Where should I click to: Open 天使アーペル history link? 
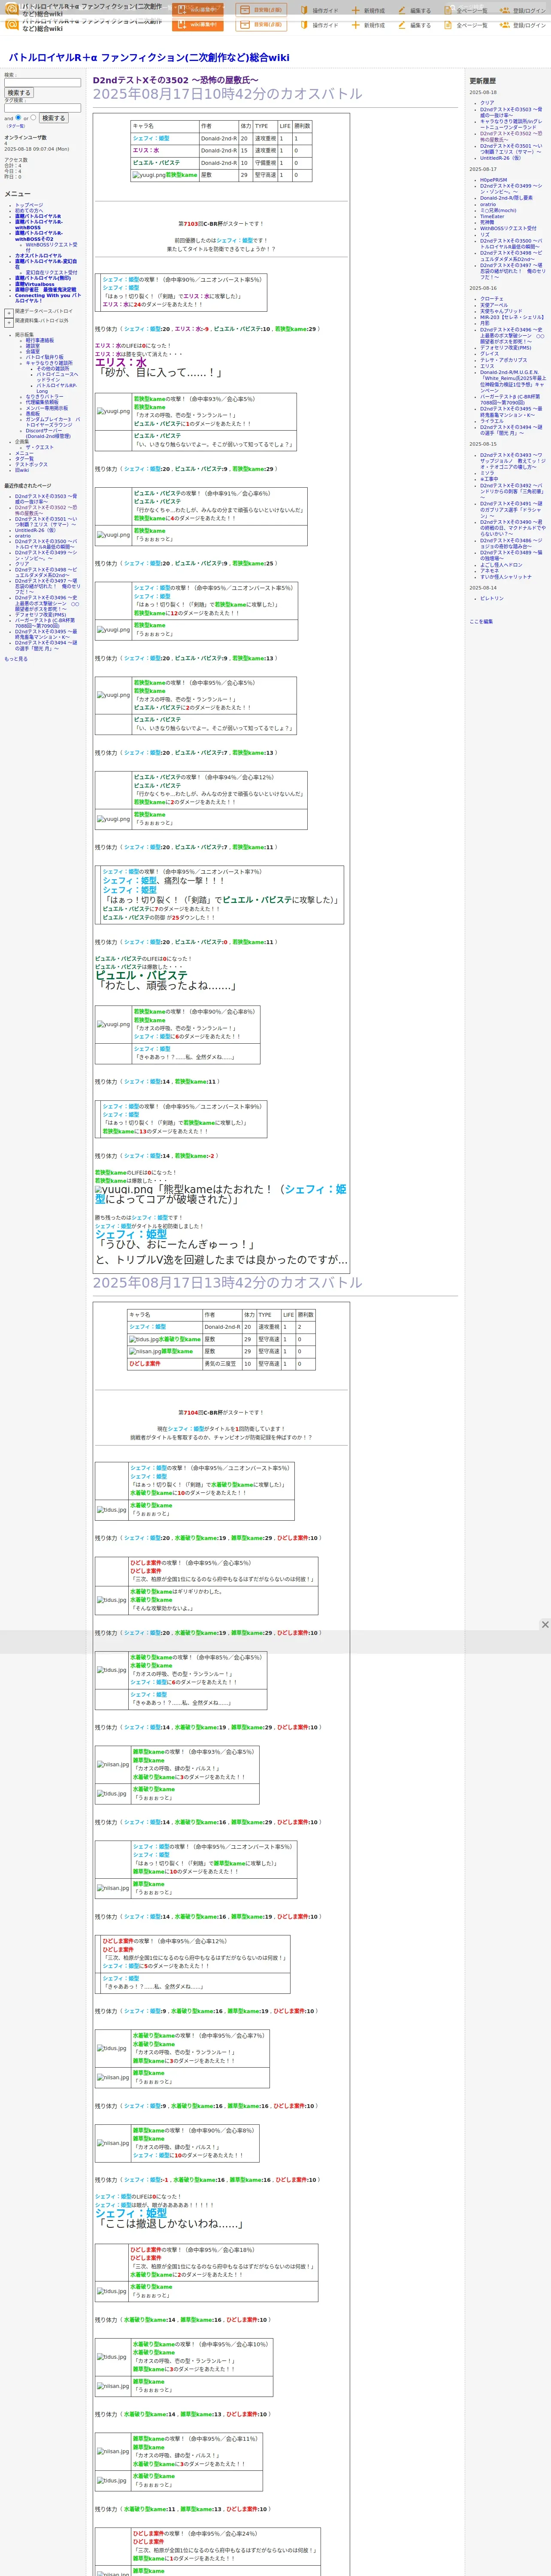[x=494, y=305]
